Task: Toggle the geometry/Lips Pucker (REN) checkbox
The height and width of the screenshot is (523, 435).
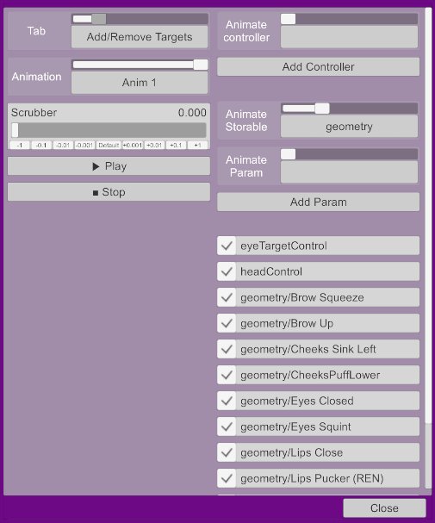Action: coord(227,479)
